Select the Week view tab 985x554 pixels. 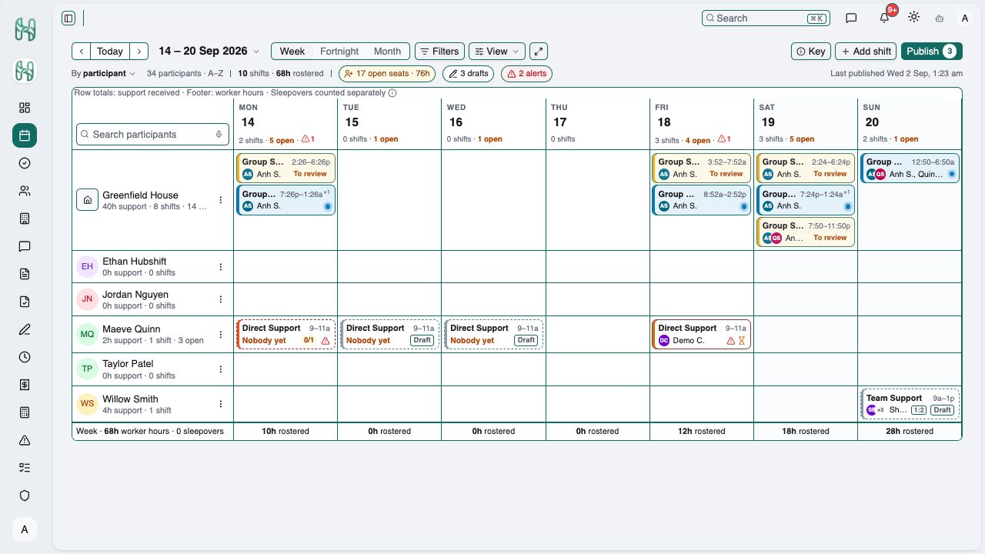tap(292, 52)
